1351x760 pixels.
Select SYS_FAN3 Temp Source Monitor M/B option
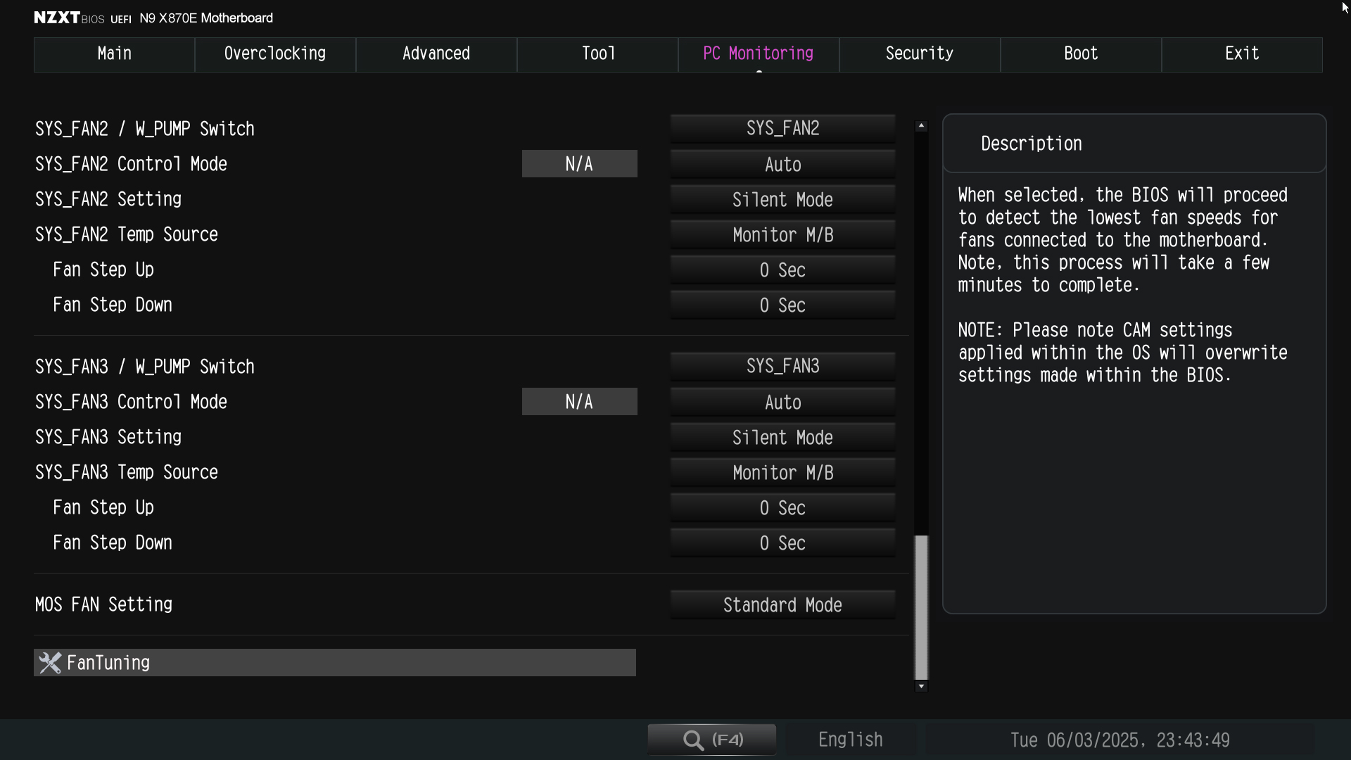click(x=782, y=473)
